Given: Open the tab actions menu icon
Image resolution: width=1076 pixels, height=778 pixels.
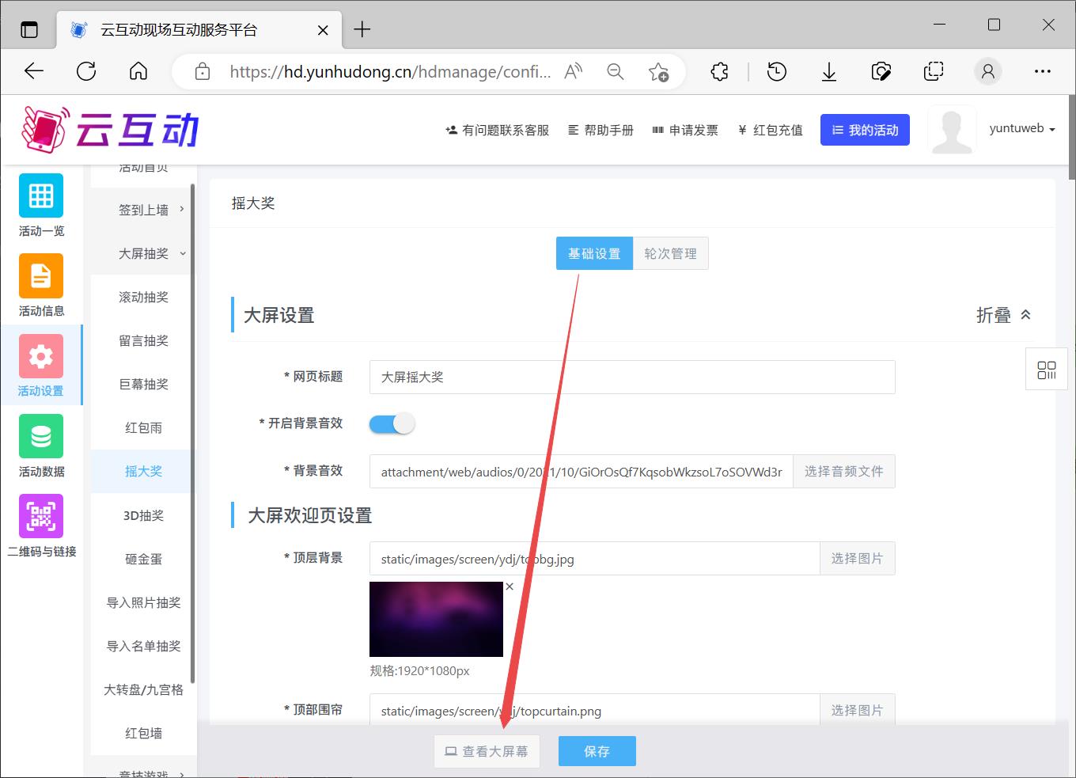Looking at the screenshot, I should (x=29, y=30).
